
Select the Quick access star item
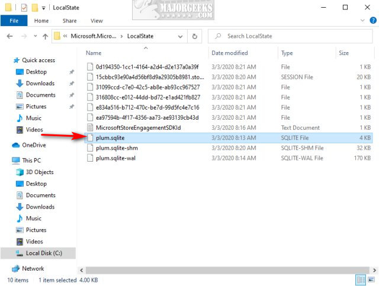pyautogui.click(x=34, y=60)
